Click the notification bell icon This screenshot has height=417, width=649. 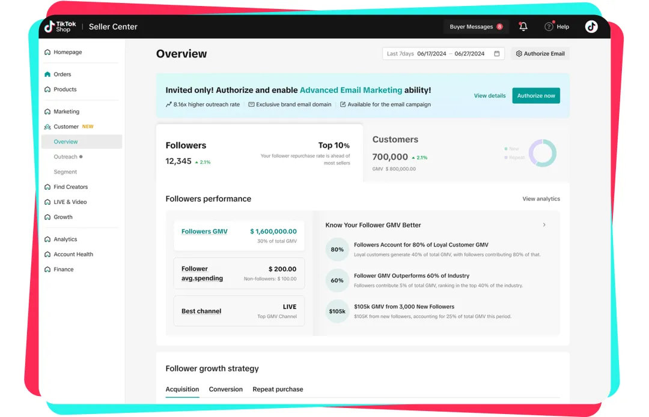[x=523, y=26]
